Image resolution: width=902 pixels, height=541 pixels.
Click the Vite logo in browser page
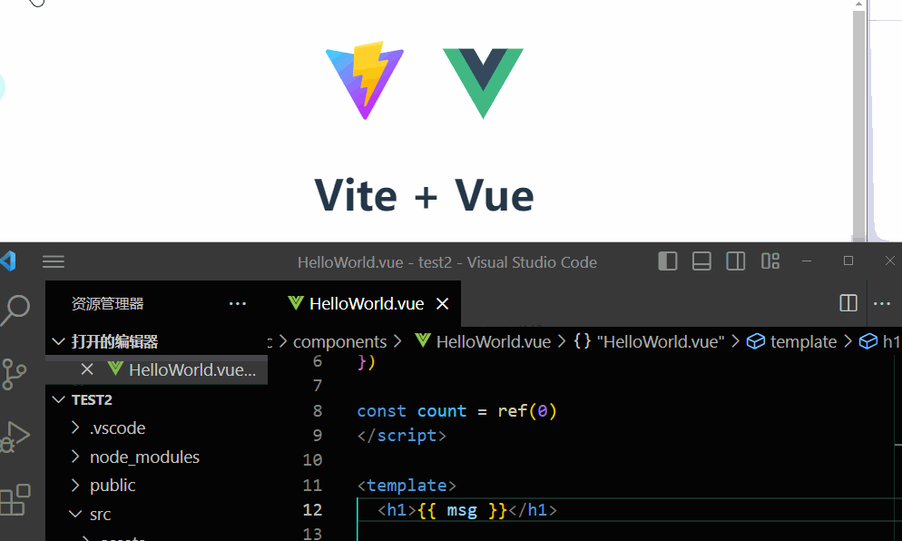click(365, 80)
